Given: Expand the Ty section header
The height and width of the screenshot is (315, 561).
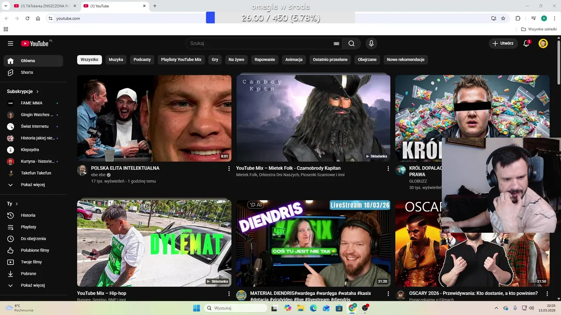Looking at the screenshot, I should point(12,204).
